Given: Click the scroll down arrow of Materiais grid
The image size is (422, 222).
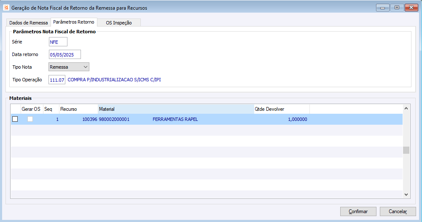Looking at the screenshot, I should click(406, 195).
